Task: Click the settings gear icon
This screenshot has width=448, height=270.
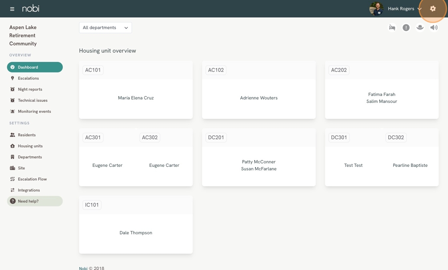Action: (x=433, y=8)
